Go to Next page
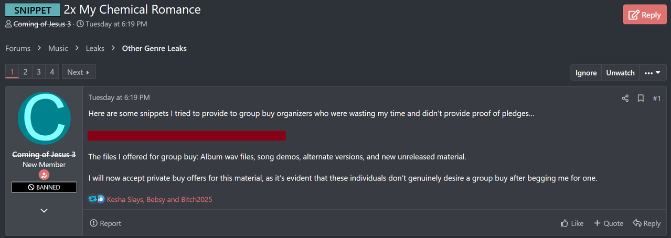The width and height of the screenshot is (671, 238). point(78,72)
